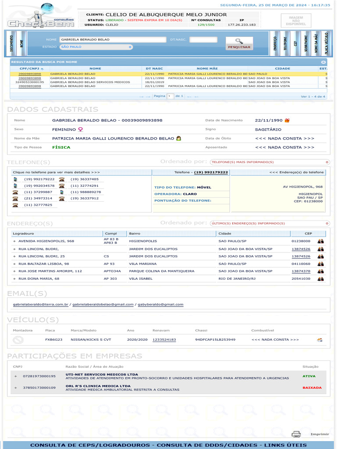Screen dimensions: 337x449
Task: Select the DOCUMENTO search tab
Action: (12, 43)
